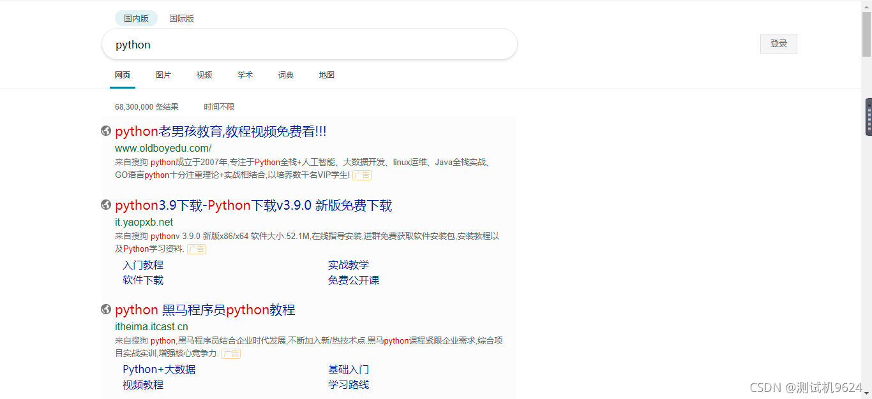Visit it.yaopxb.net URL
The image size is (872, 399).
pyautogui.click(x=144, y=222)
